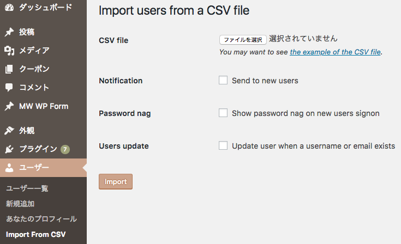Viewport: 401px width, 244px height.
Task: Check Show password nag option
Action: pos(223,113)
